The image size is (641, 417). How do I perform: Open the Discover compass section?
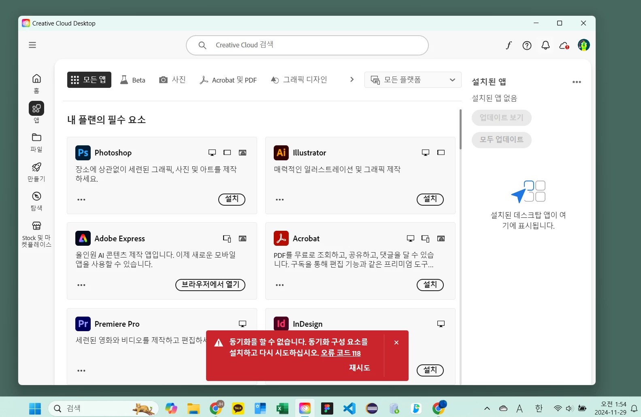36,201
